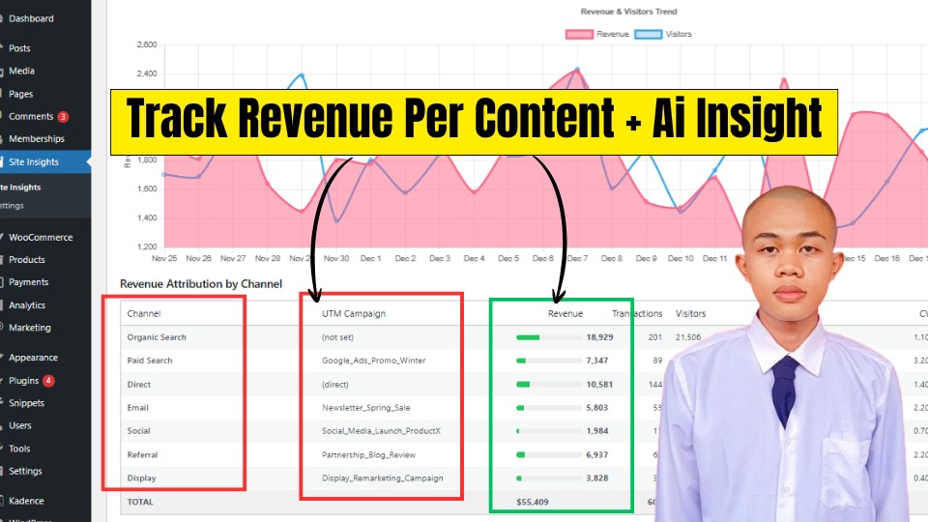
Task: Go to Posts in the sidebar
Action: click(x=19, y=48)
